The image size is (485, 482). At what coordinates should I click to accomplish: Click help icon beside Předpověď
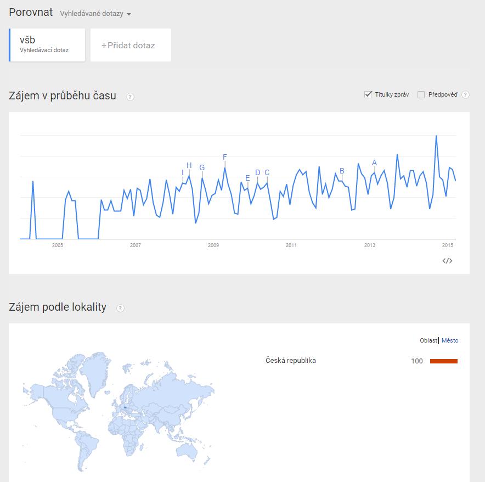pyautogui.click(x=465, y=95)
